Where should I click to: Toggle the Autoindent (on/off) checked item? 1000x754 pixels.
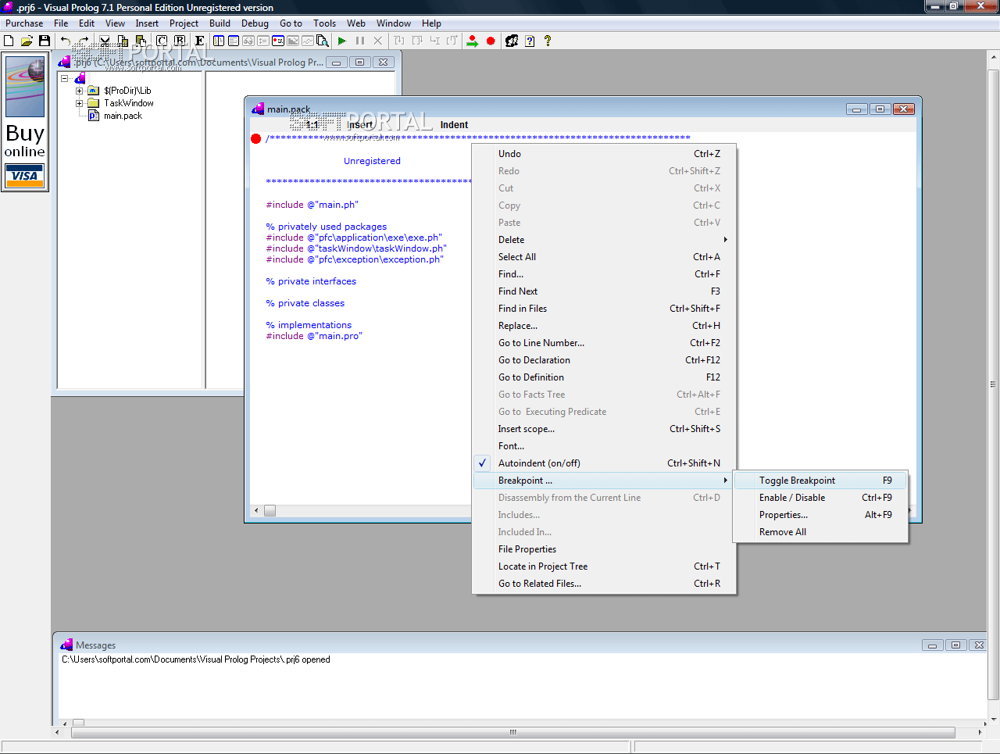pos(605,463)
